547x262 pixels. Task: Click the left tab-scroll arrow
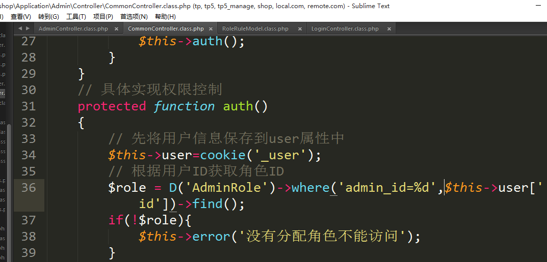pos(20,28)
